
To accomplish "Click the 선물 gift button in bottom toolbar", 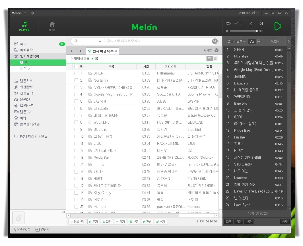I will pos(134,222).
